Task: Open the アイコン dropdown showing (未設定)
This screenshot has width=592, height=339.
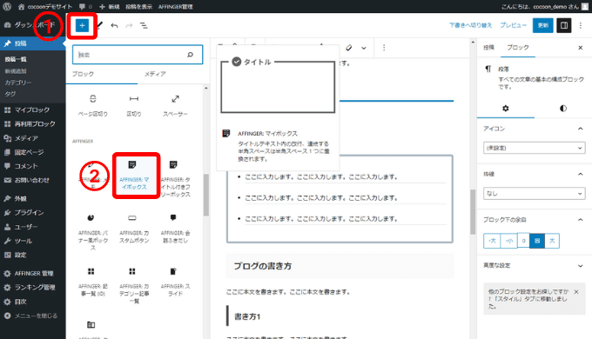Action: (x=535, y=148)
